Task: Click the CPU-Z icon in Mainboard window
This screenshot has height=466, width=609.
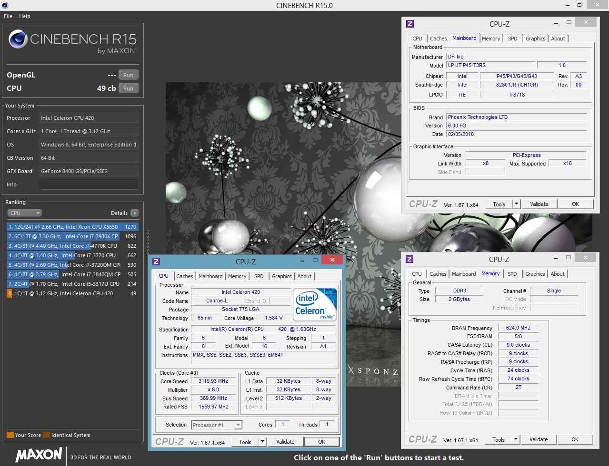Action: [410, 24]
